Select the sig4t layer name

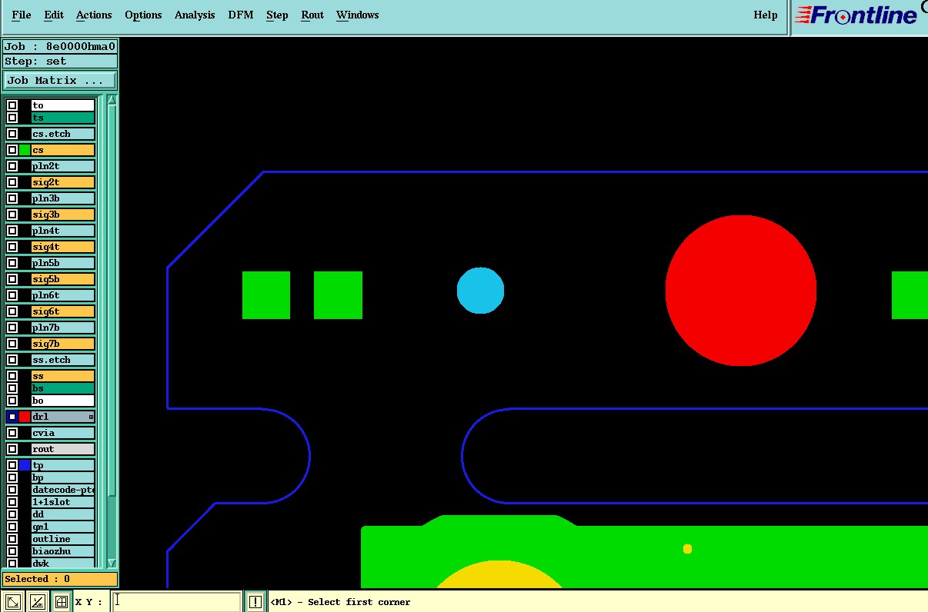63,247
